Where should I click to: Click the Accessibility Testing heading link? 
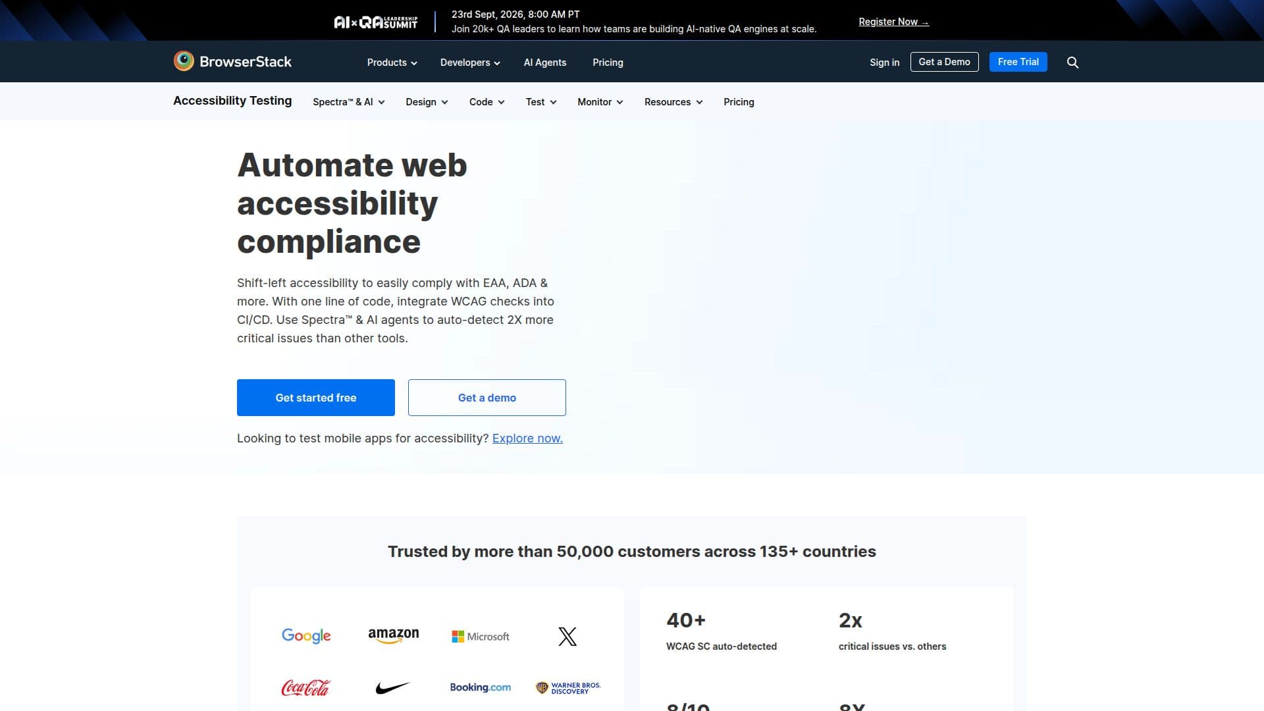point(232,101)
